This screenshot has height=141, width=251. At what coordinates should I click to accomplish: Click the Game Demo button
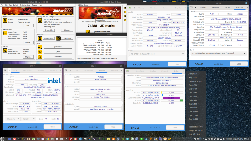tap(58, 56)
